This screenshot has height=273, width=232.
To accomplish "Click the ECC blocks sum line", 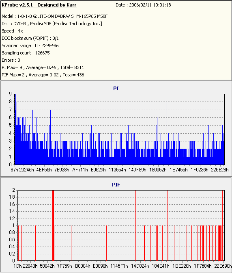I will click(x=30, y=38).
